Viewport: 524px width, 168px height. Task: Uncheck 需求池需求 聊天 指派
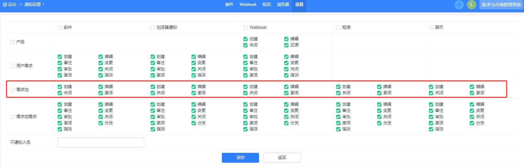431,129
